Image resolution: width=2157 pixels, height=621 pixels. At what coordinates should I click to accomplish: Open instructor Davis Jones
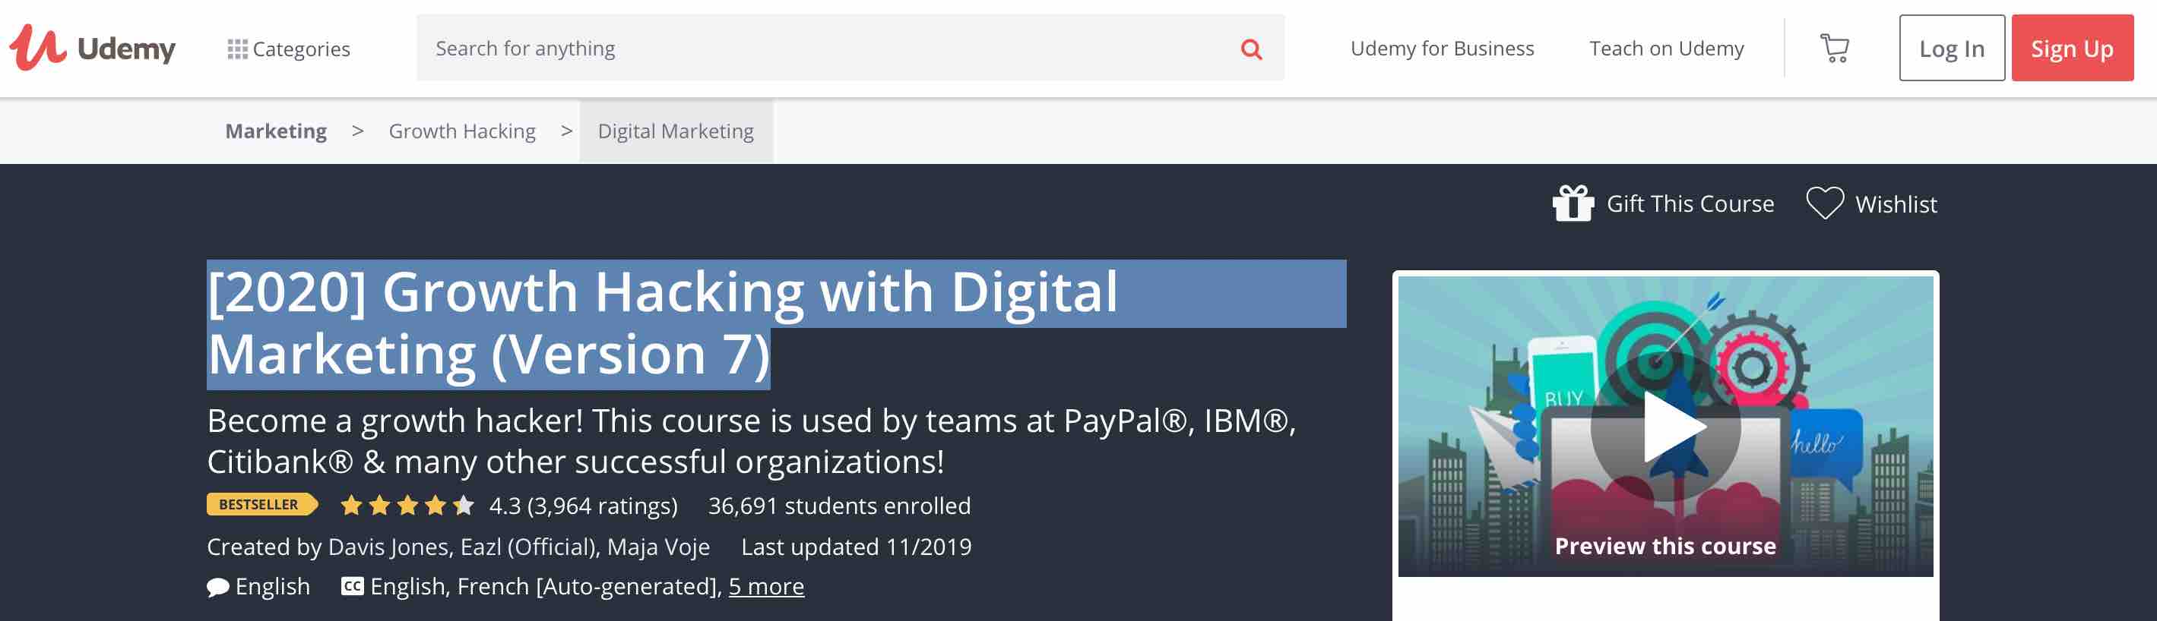[389, 547]
